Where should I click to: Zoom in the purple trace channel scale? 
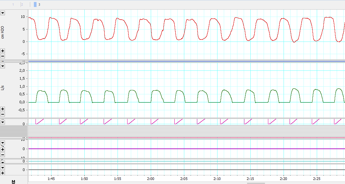(3, 150)
